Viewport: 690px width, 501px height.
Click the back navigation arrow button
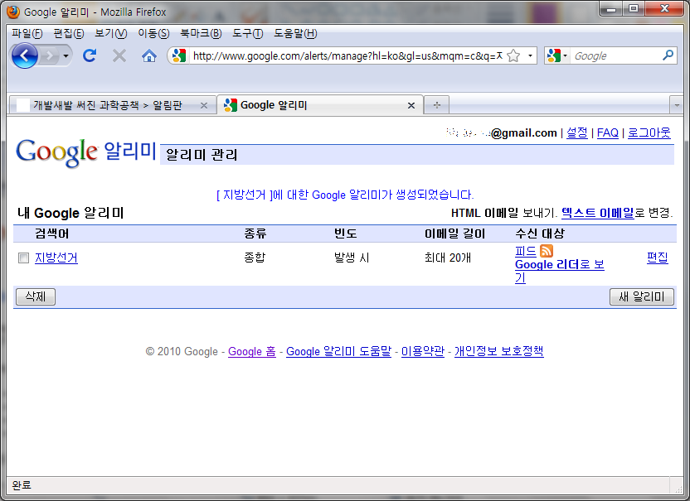pyautogui.click(x=25, y=55)
